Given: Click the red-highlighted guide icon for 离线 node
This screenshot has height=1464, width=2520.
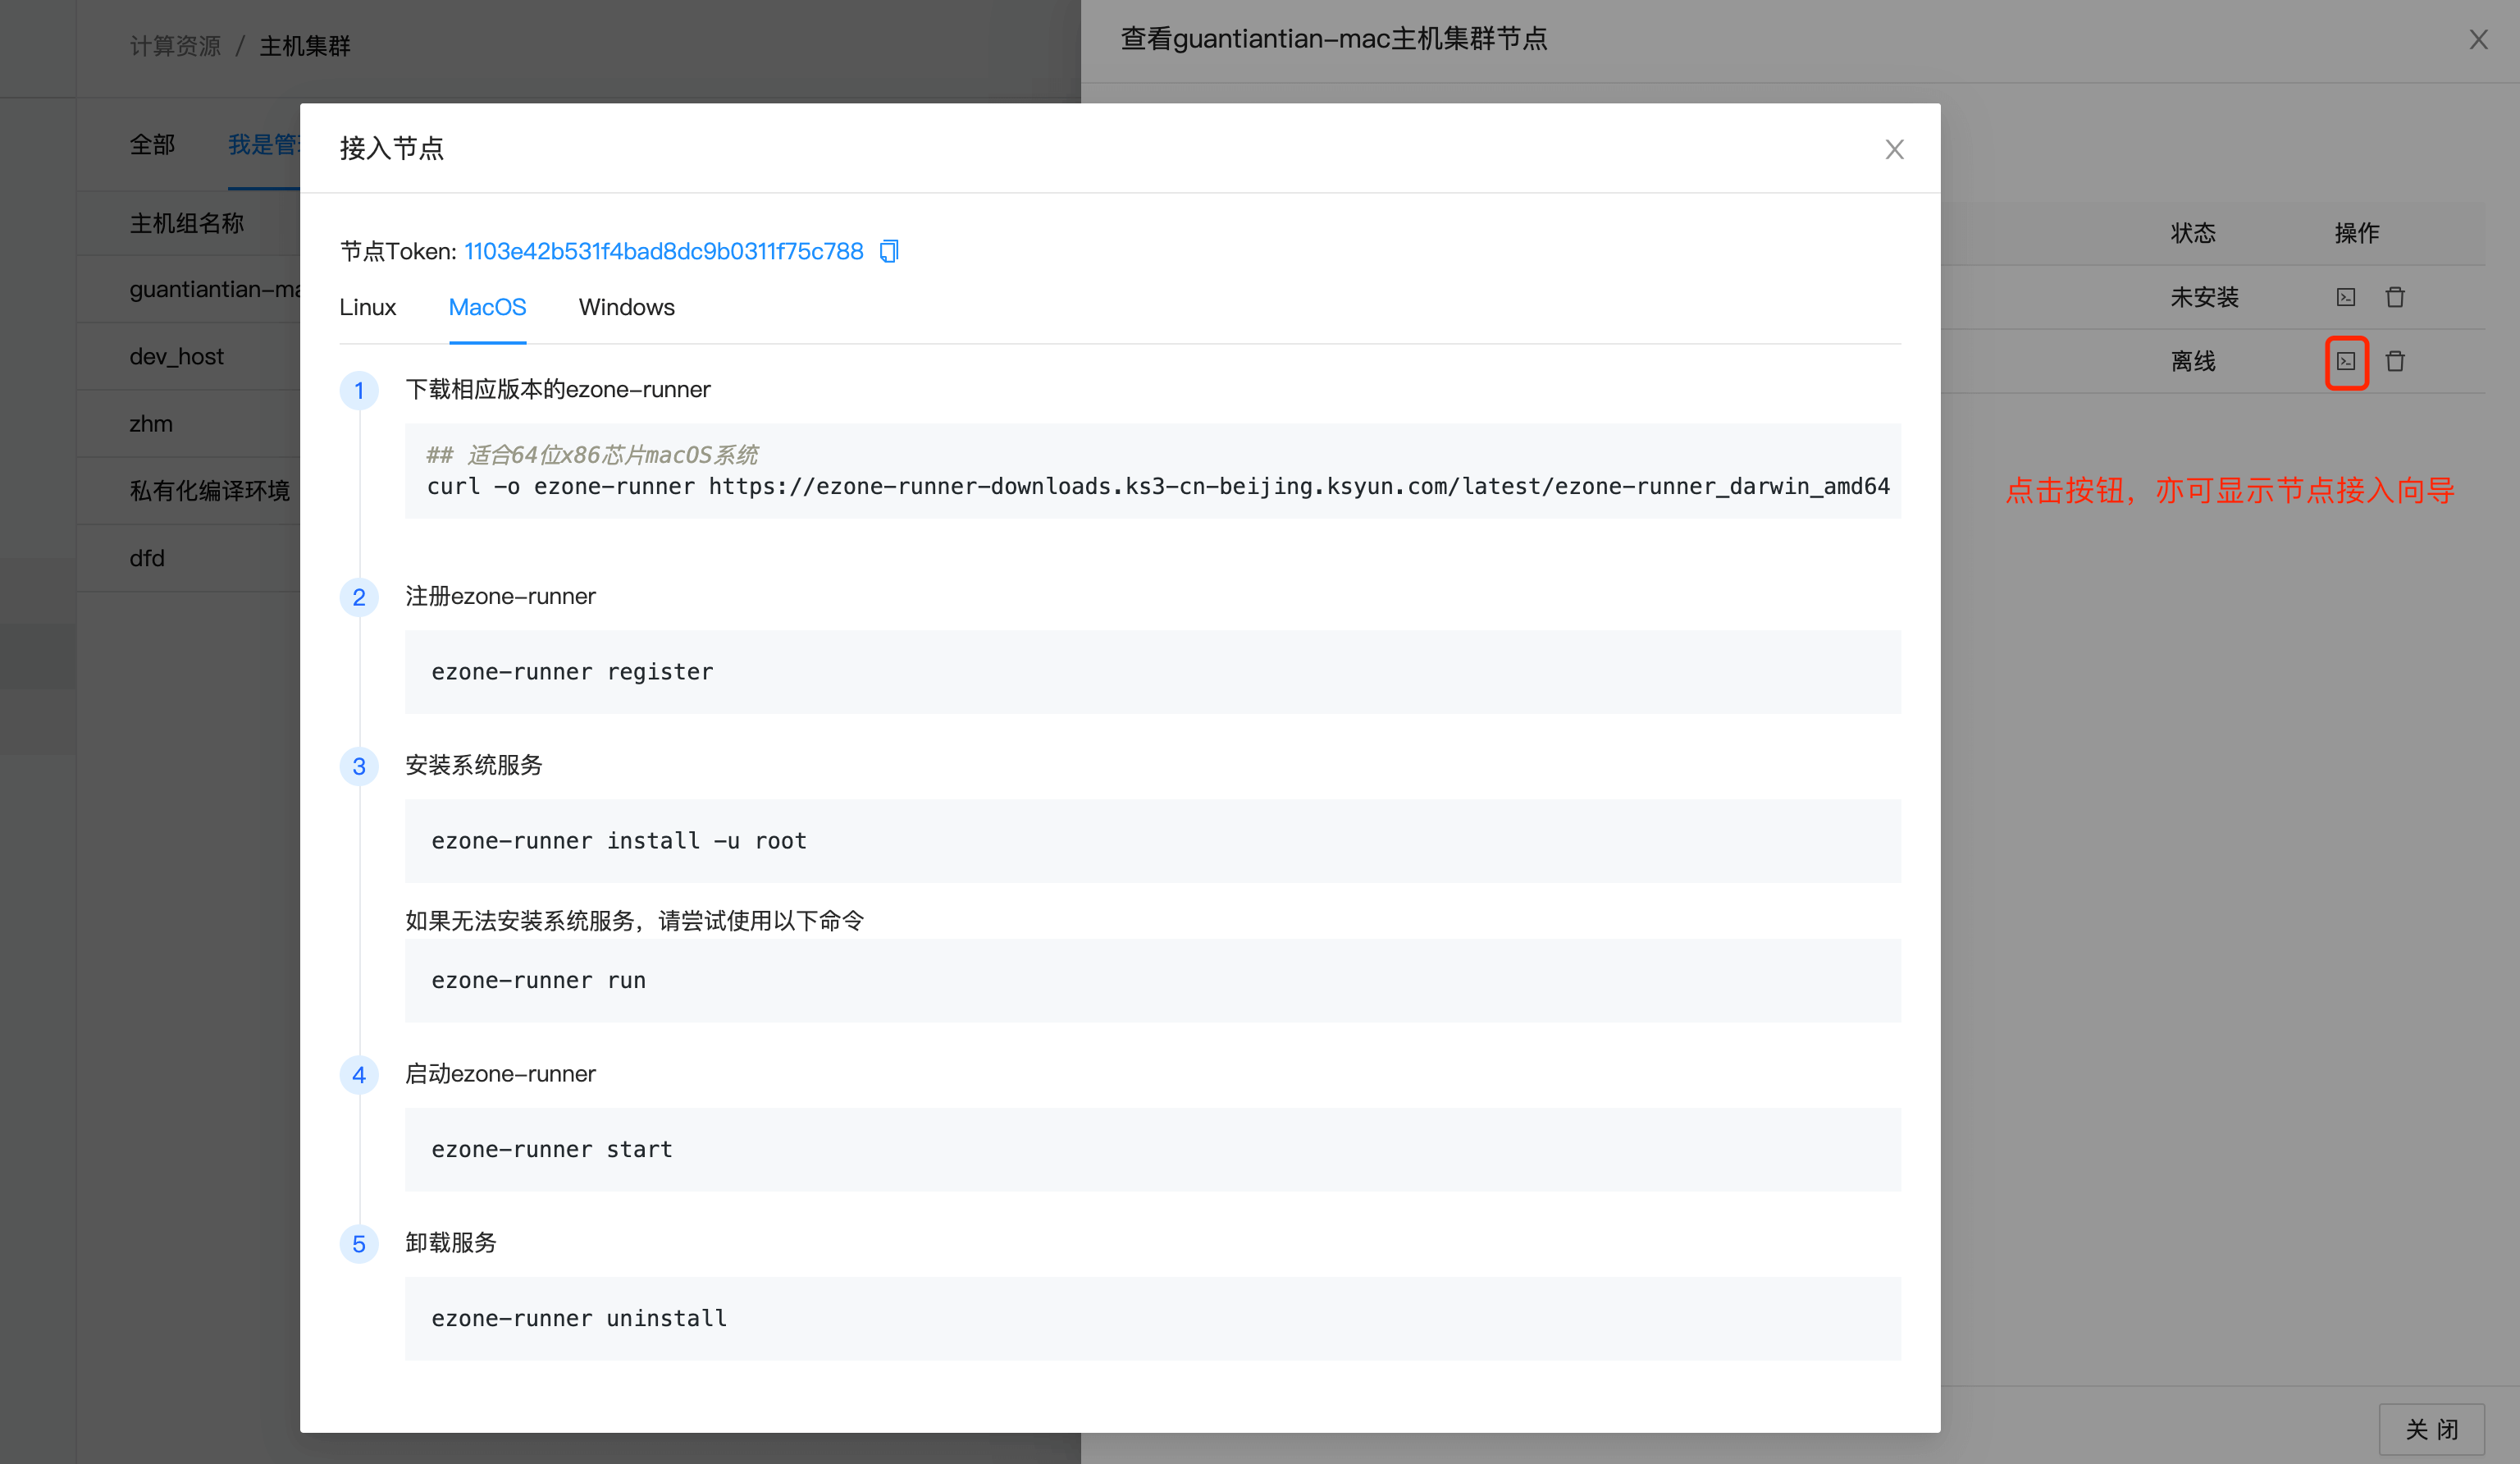Looking at the screenshot, I should (x=2346, y=361).
